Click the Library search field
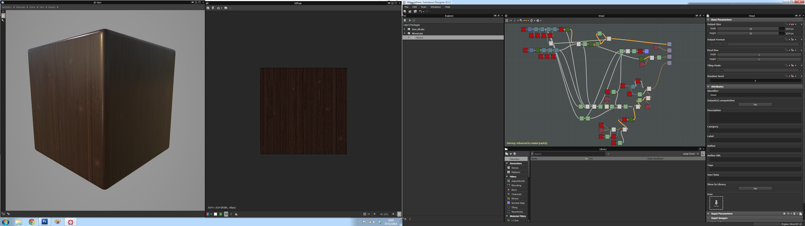The width and height of the screenshot is (805, 226). 570,154
